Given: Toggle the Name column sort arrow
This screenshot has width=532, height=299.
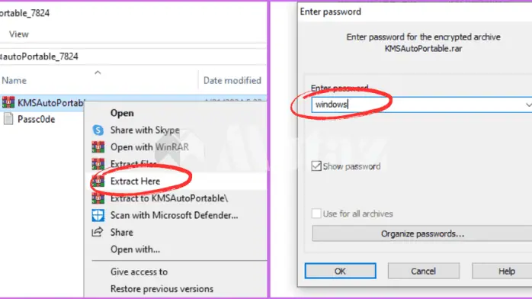Looking at the screenshot, I should pyautogui.click(x=98, y=72).
